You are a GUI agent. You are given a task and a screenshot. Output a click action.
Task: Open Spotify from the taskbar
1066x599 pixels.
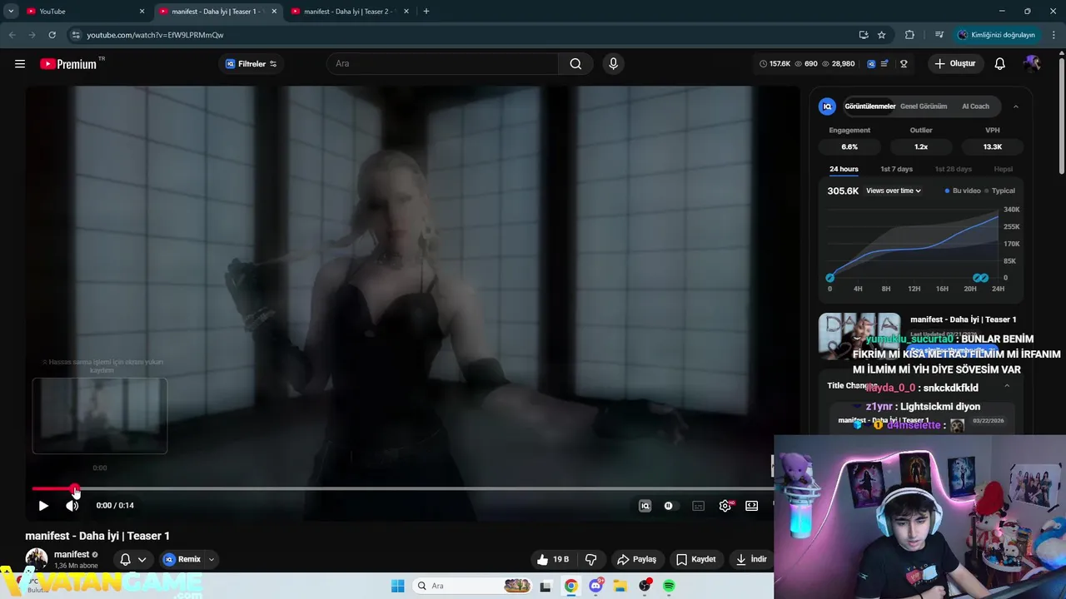tap(669, 586)
